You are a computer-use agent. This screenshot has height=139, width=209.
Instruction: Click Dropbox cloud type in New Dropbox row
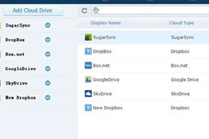(180, 108)
